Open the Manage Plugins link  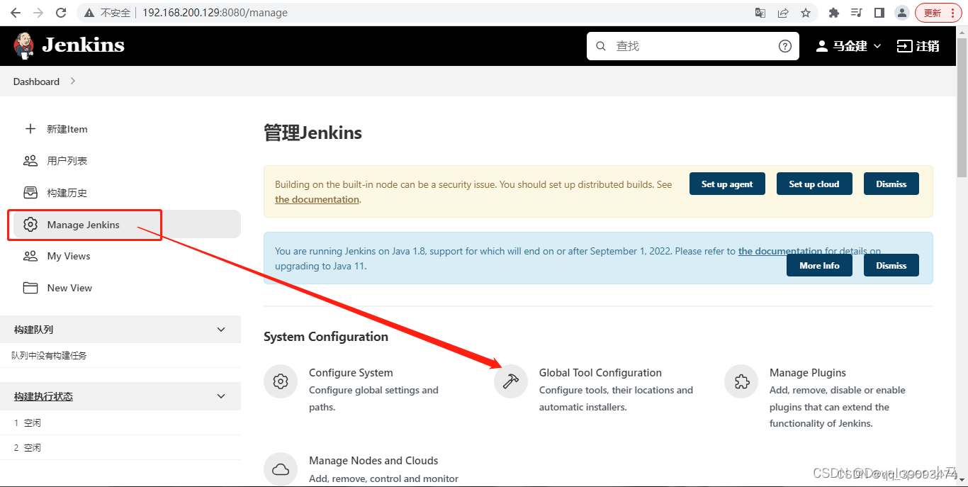click(808, 373)
